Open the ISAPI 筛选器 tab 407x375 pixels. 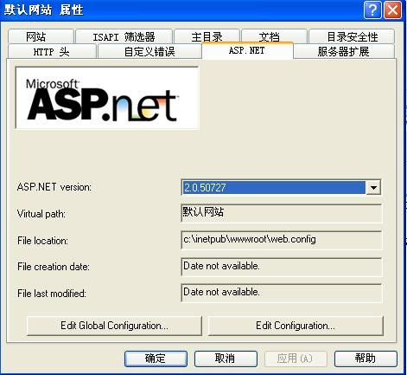coord(124,36)
